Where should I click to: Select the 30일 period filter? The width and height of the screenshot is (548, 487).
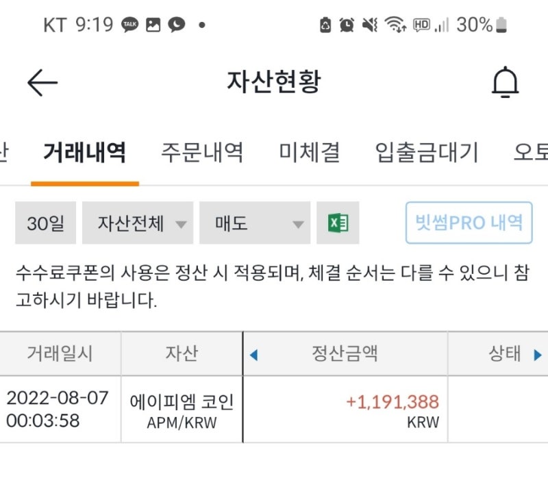click(45, 223)
